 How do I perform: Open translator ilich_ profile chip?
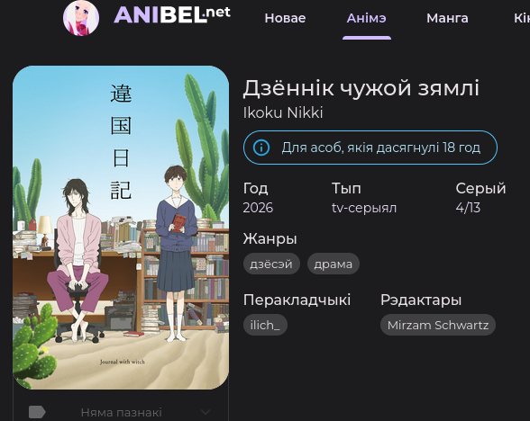coord(265,325)
